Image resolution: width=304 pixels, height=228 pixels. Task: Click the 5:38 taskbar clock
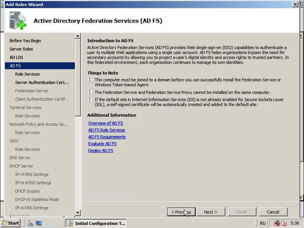click(x=294, y=223)
